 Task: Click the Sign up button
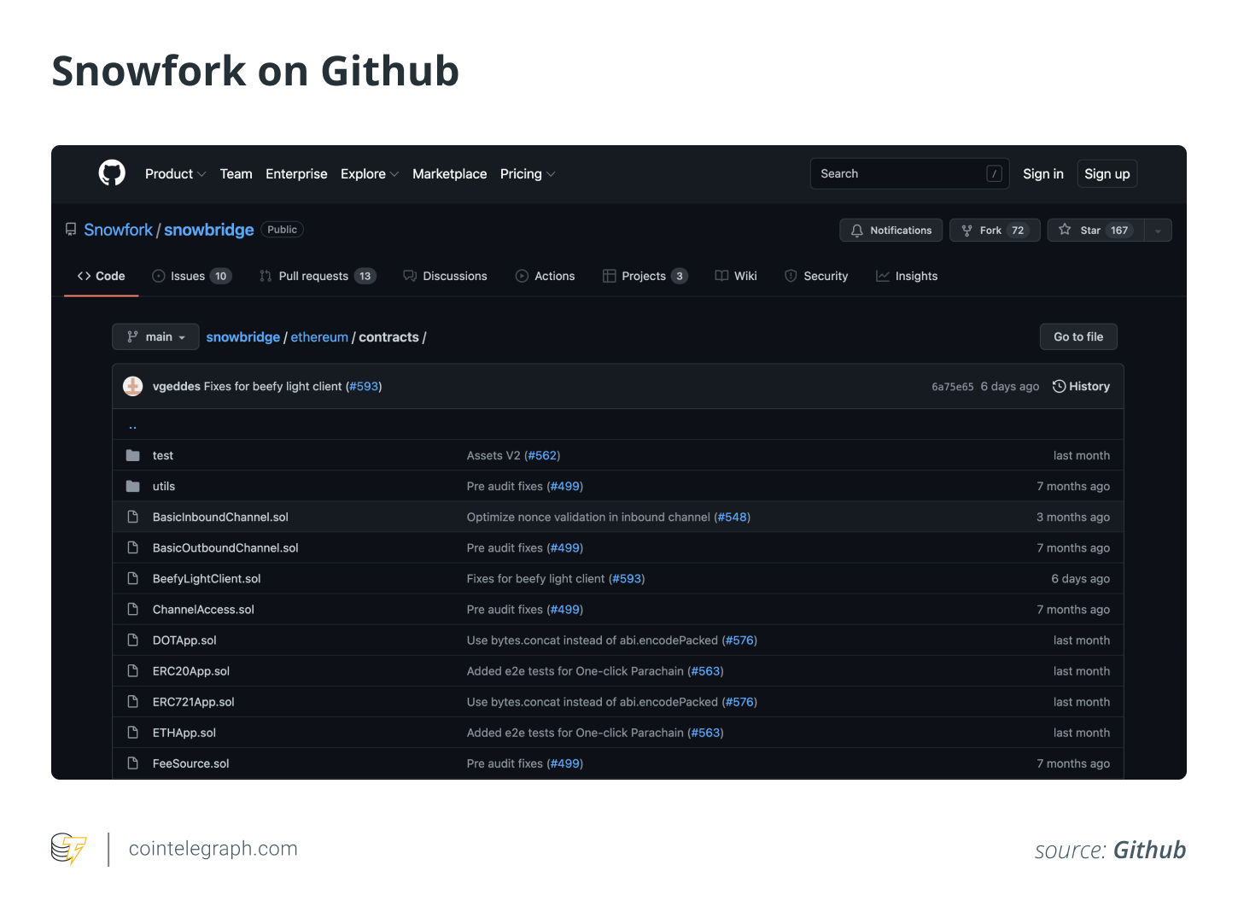[1107, 173]
